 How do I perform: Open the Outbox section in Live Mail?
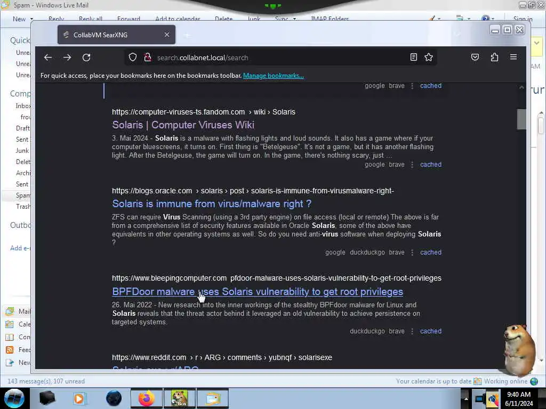coord(20,225)
